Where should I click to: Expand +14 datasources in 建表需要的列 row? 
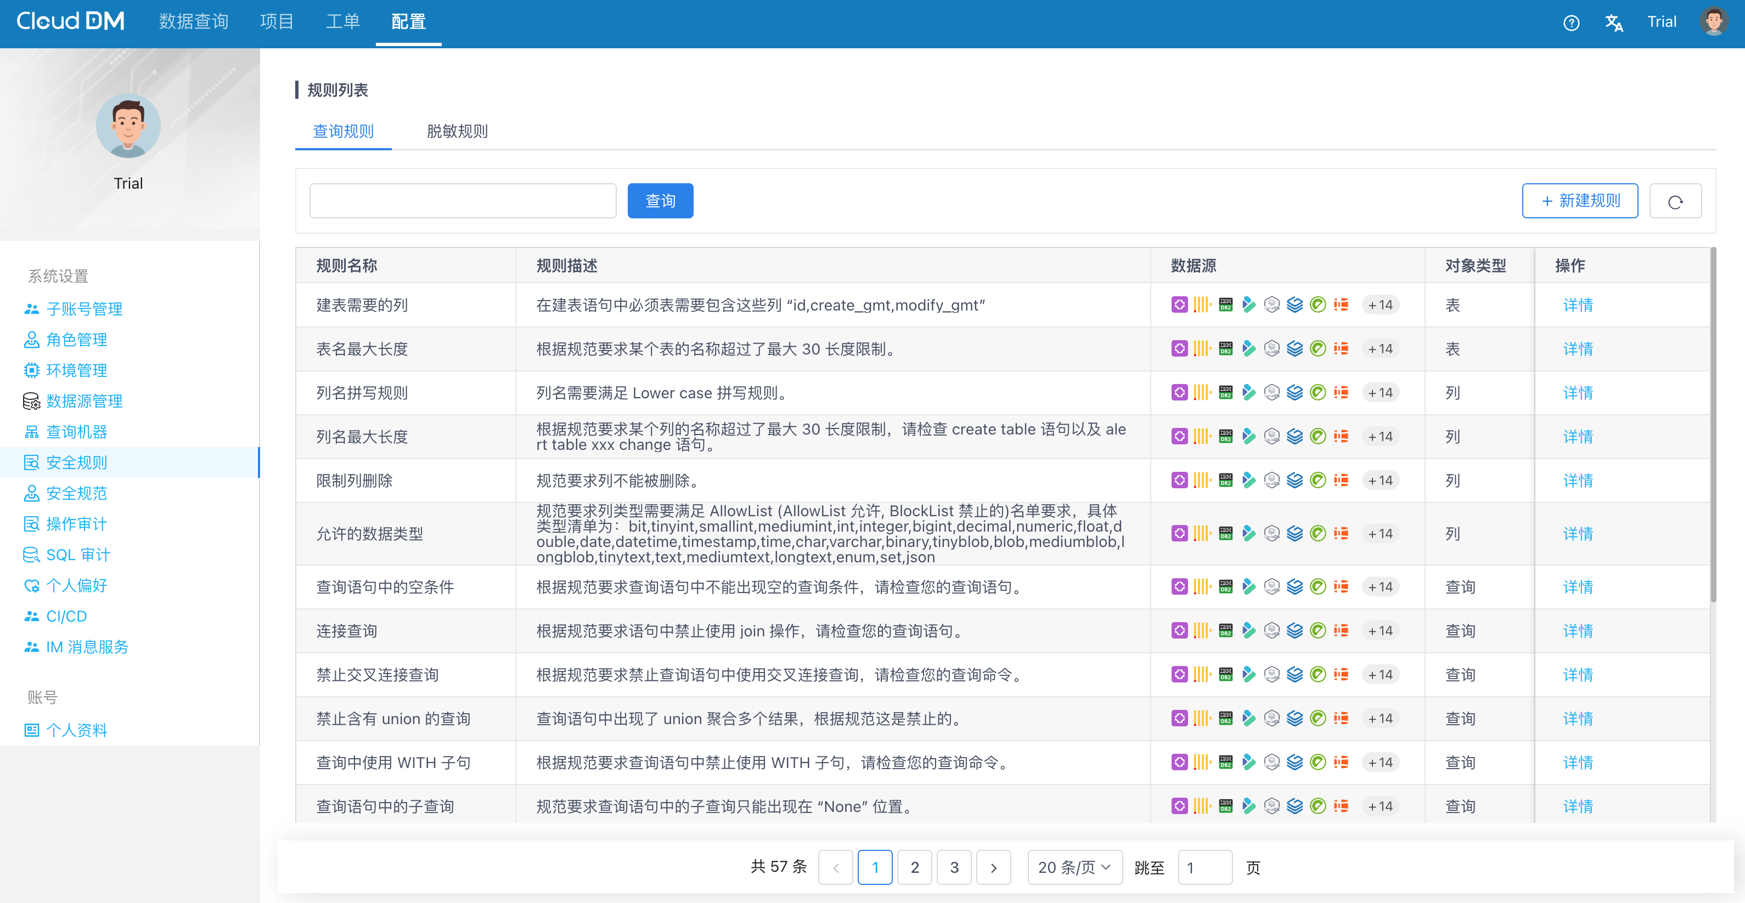click(x=1380, y=305)
